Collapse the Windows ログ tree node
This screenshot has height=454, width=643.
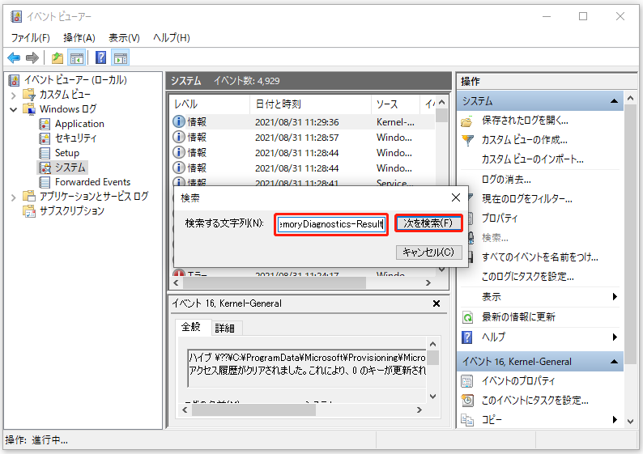(13, 109)
